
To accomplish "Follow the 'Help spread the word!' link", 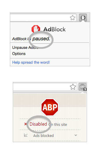I will tap(31, 62).
